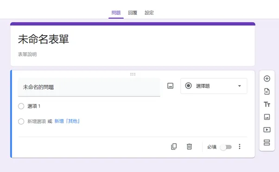This screenshot has width=279, height=172.
Task: Click the 新增「其他」 link
Action: (x=67, y=121)
